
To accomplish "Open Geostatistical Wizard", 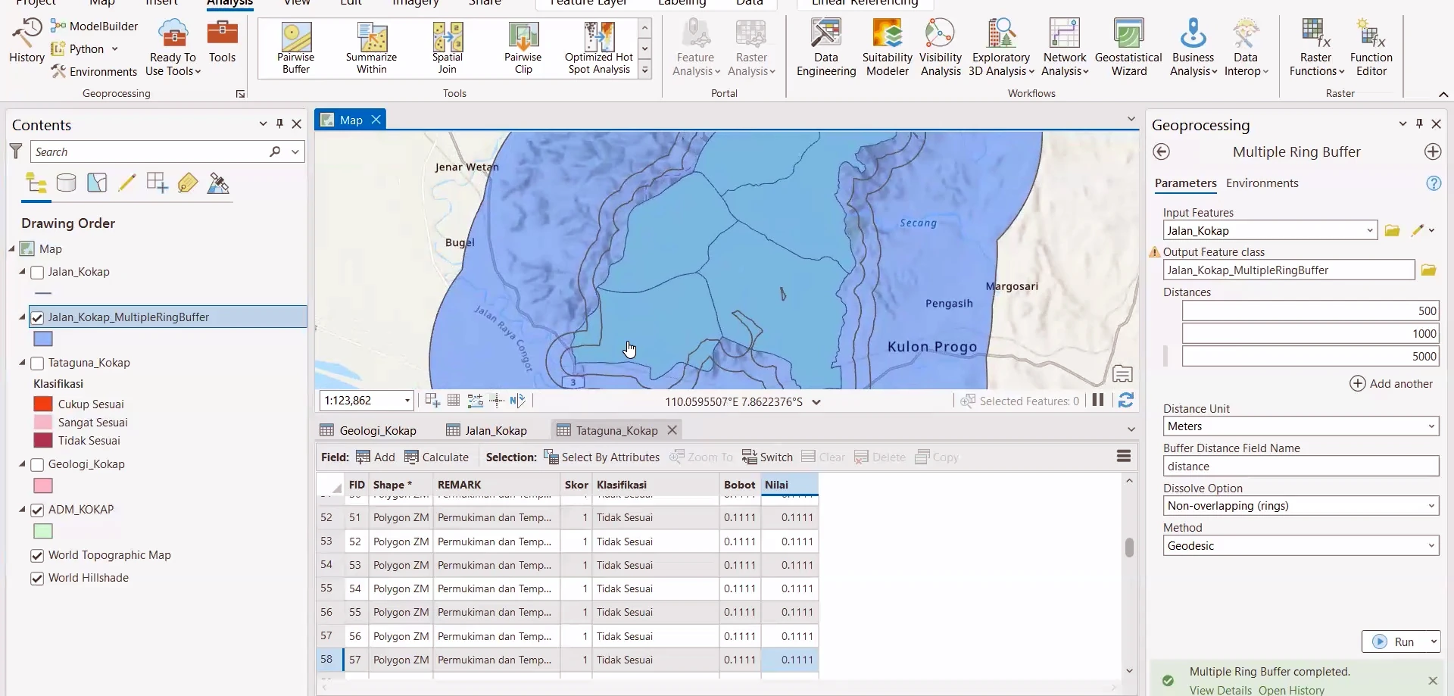I will [1128, 47].
